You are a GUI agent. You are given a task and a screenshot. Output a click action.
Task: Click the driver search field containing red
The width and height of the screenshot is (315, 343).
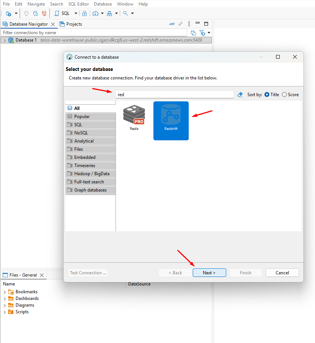175,95
